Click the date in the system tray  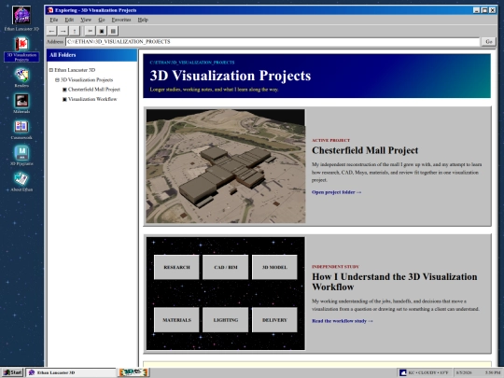point(463,372)
